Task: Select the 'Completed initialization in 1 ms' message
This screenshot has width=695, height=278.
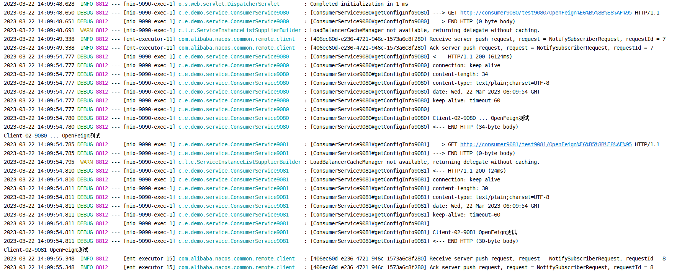Action: click(359, 4)
